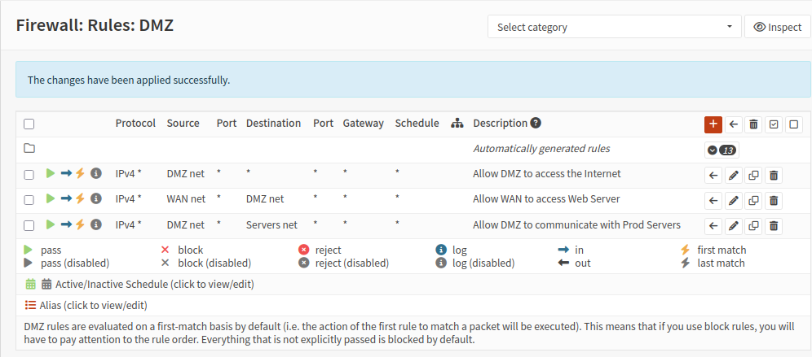The width and height of the screenshot is (812, 357).
Task: Delete the 'Allow DMZ to communicate with Prod Servers' rule
Action: pyautogui.click(x=774, y=225)
